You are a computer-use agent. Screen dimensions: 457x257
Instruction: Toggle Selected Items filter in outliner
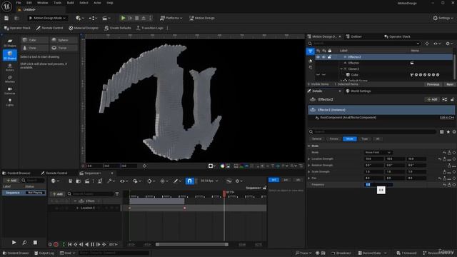coord(346,84)
